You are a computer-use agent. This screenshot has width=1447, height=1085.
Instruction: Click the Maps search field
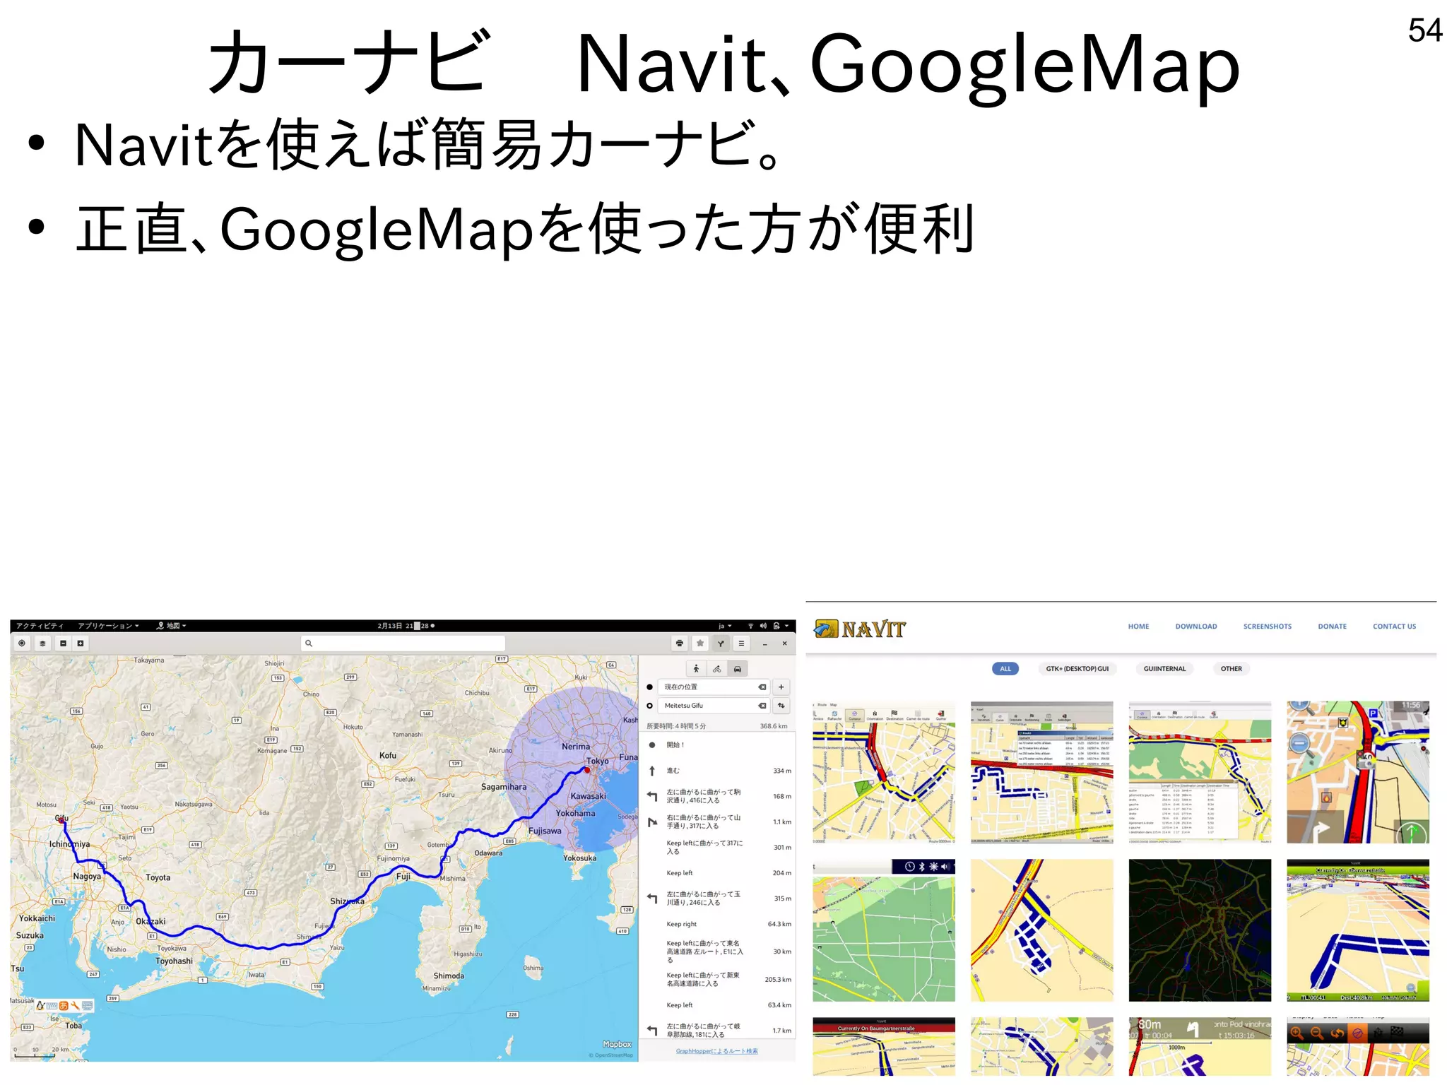(403, 644)
